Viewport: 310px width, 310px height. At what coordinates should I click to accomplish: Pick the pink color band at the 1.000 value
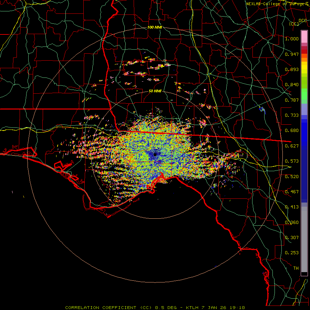click(x=304, y=37)
